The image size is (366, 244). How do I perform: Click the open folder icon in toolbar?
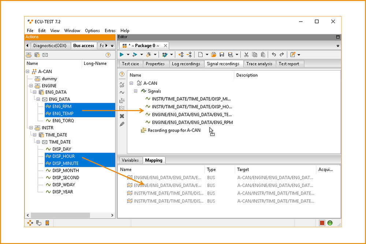214,55
